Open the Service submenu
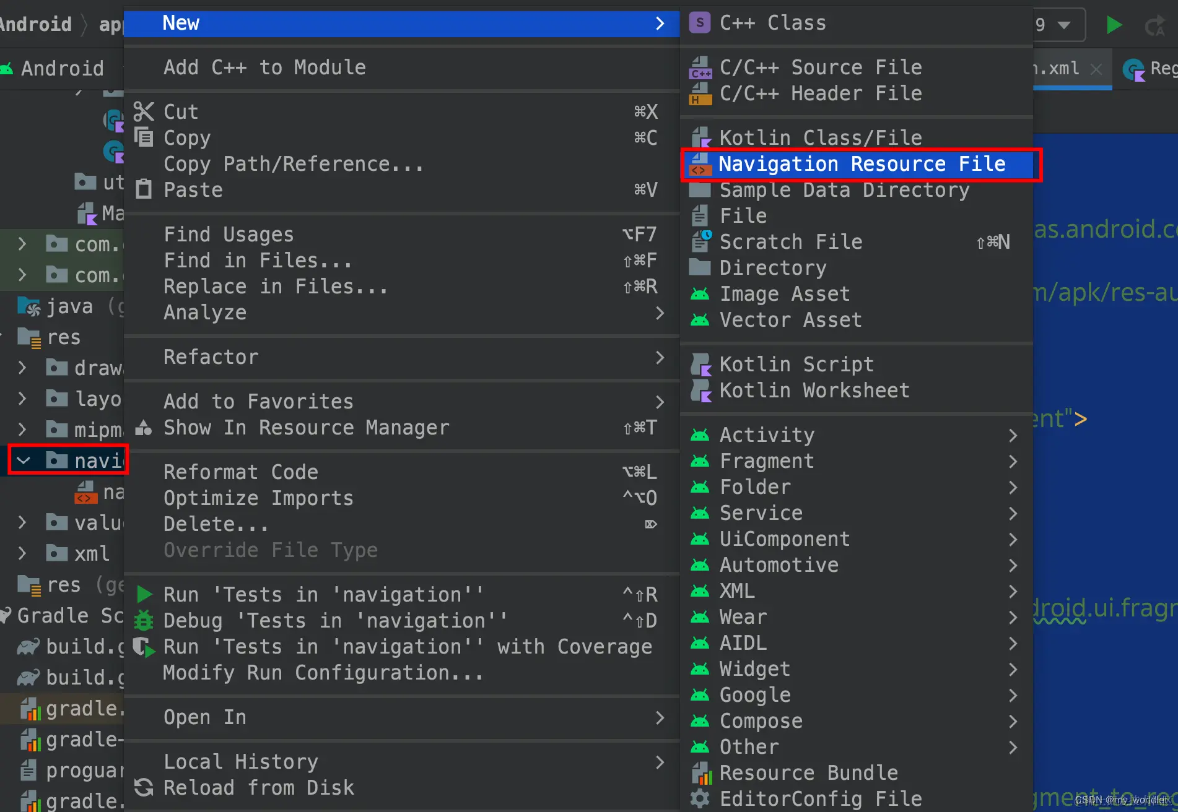Image resolution: width=1178 pixels, height=812 pixels. (857, 513)
